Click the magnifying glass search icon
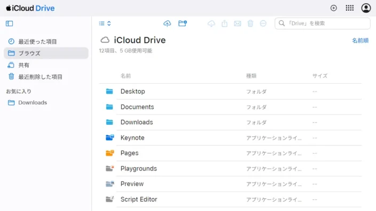Image resolution: width=376 pixels, height=211 pixels. tap(282, 23)
